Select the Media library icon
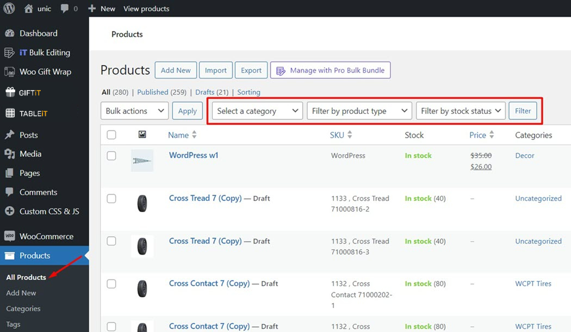This screenshot has width=571, height=332. 10,154
